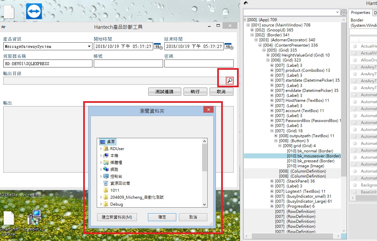Click the 伺服器名稱 server name input field
This screenshot has height=241, width=377.
[x=48, y=63]
